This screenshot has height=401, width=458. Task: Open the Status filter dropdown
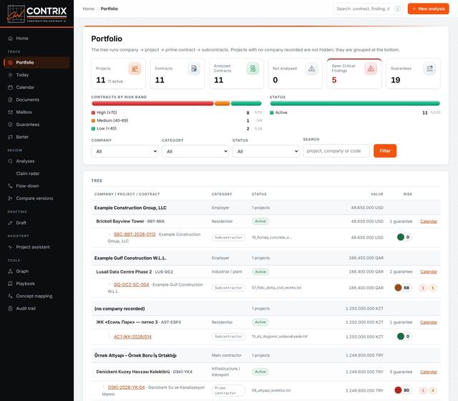click(x=265, y=151)
